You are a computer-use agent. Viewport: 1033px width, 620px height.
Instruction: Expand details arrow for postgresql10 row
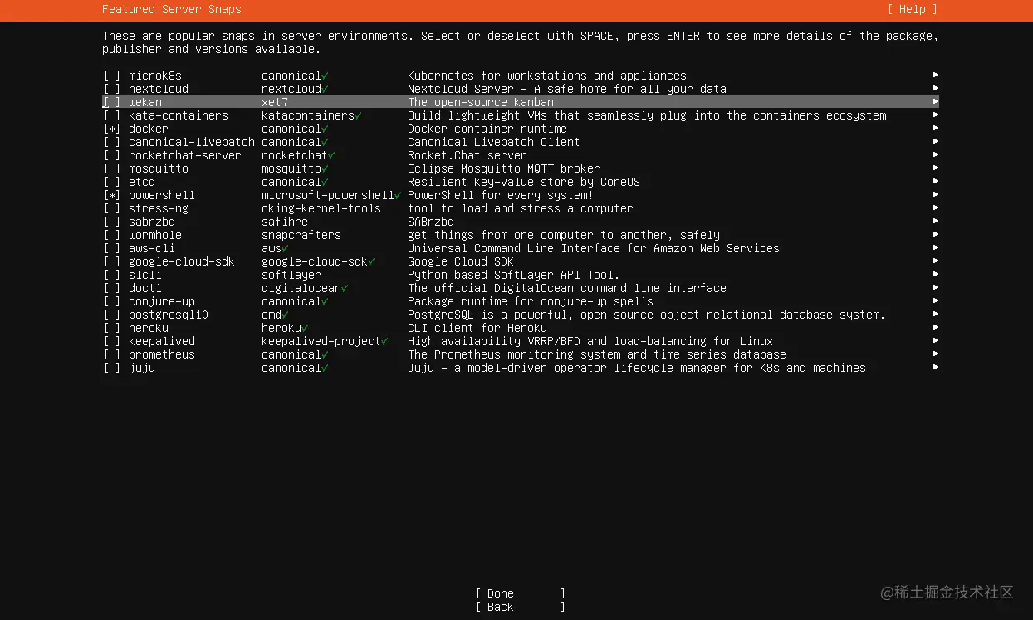coord(936,315)
